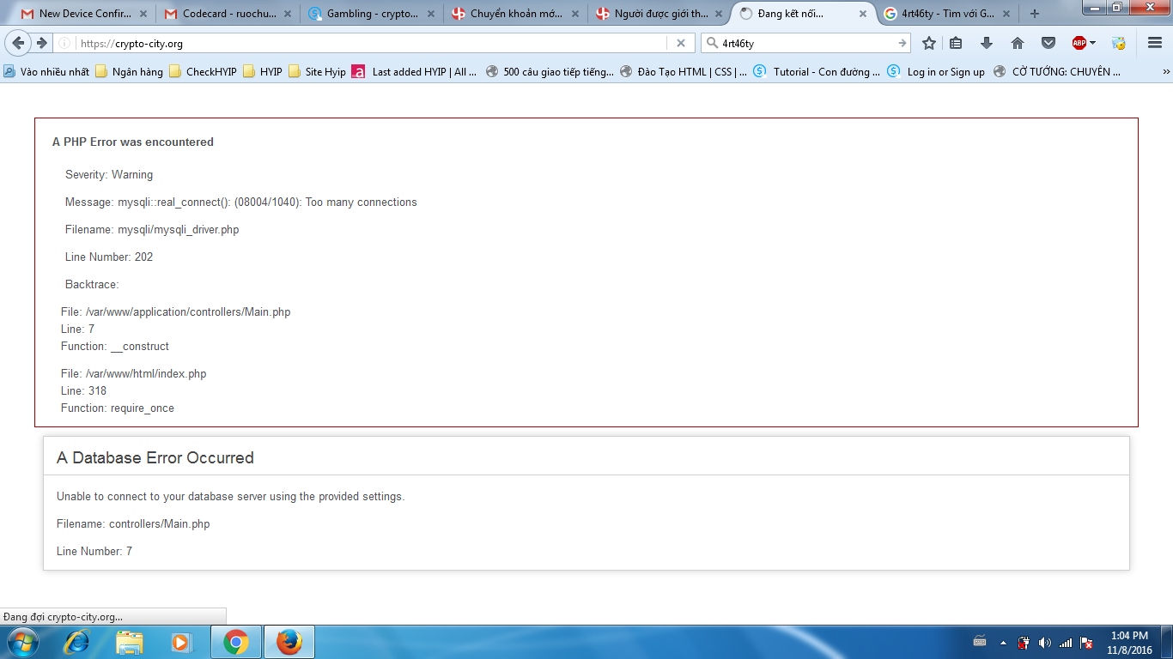Stop loading with the X in the address bar
This screenshot has width=1173, height=659.
tap(681, 43)
